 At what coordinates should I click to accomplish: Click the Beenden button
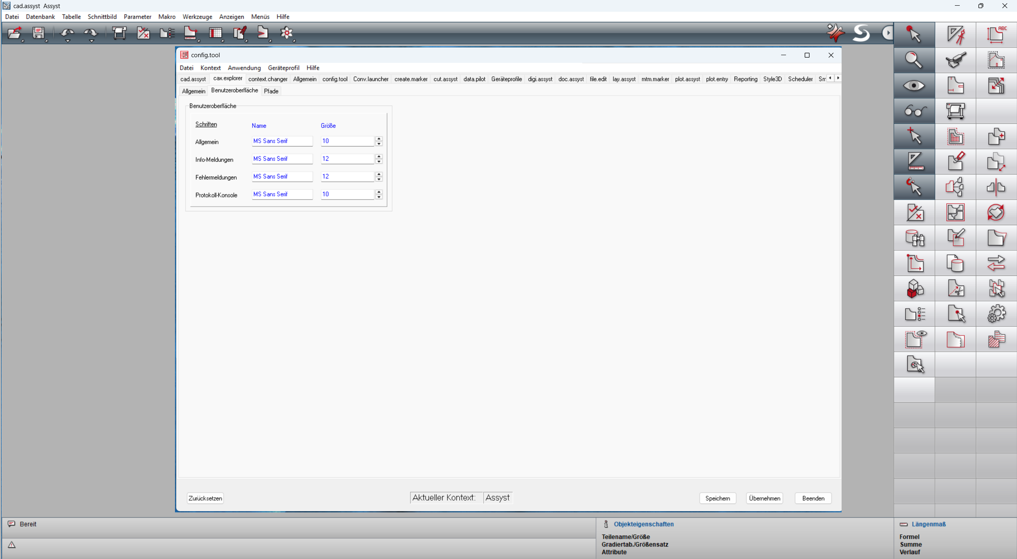[x=813, y=498]
